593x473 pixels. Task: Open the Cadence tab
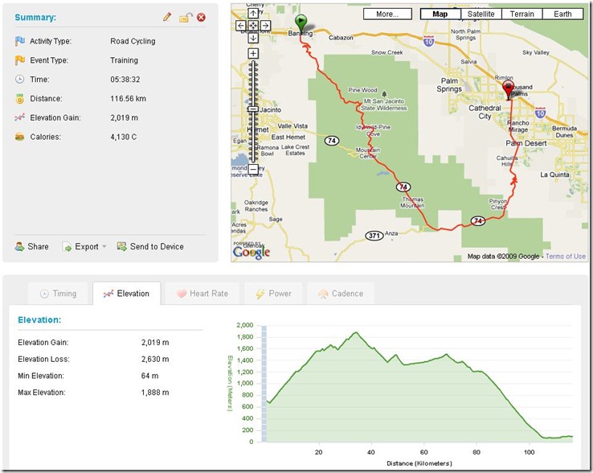pyautogui.click(x=341, y=294)
